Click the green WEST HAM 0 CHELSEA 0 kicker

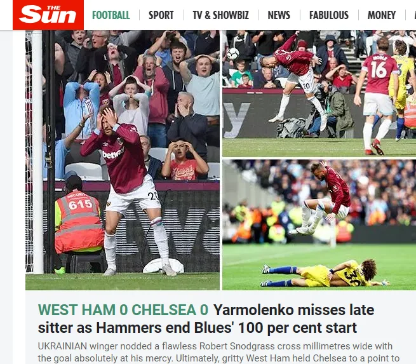[123, 309]
